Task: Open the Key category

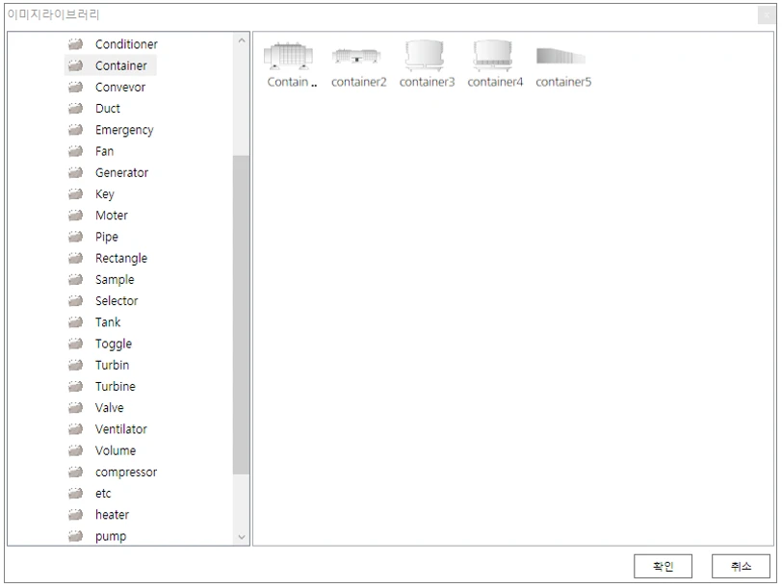Action: tap(105, 193)
